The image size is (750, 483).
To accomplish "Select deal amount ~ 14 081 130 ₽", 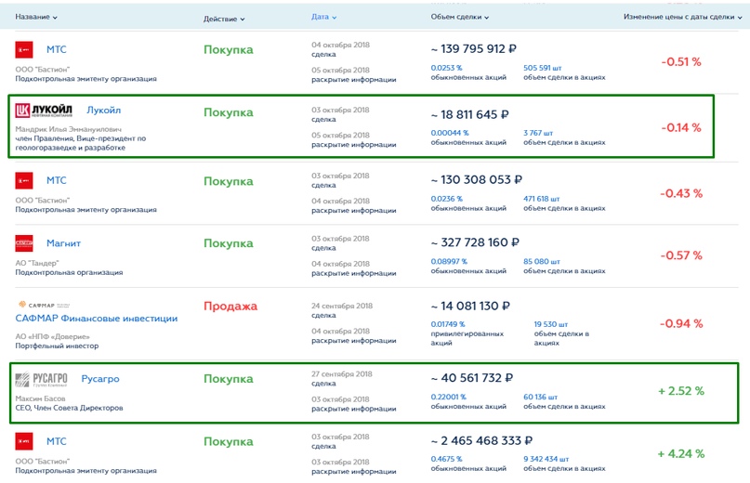I will tap(470, 307).
